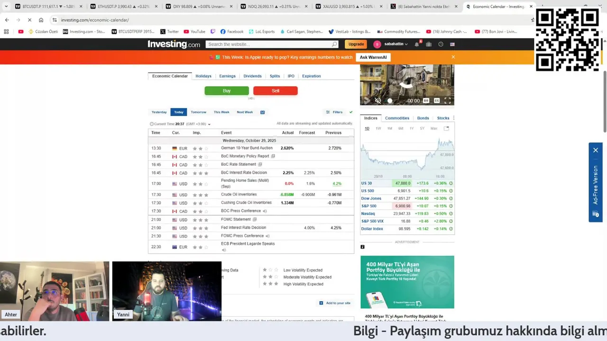Open the document icon beside FOMC Statement

pyautogui.click(x=255, y=219)
